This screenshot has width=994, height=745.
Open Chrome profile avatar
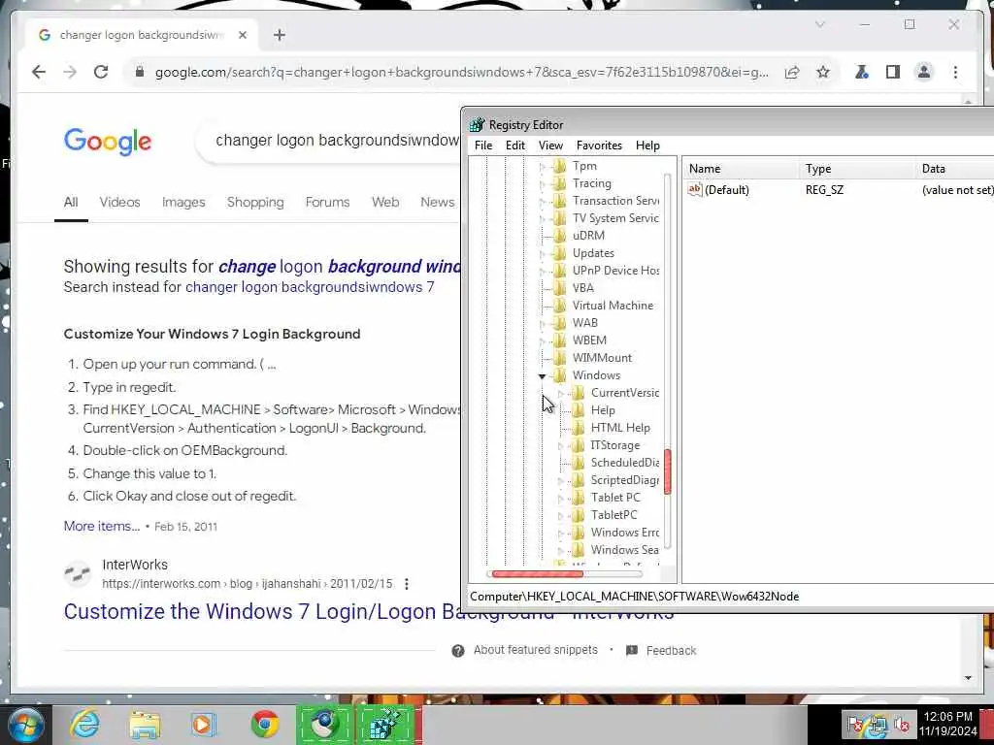click(x=924, y=72)
